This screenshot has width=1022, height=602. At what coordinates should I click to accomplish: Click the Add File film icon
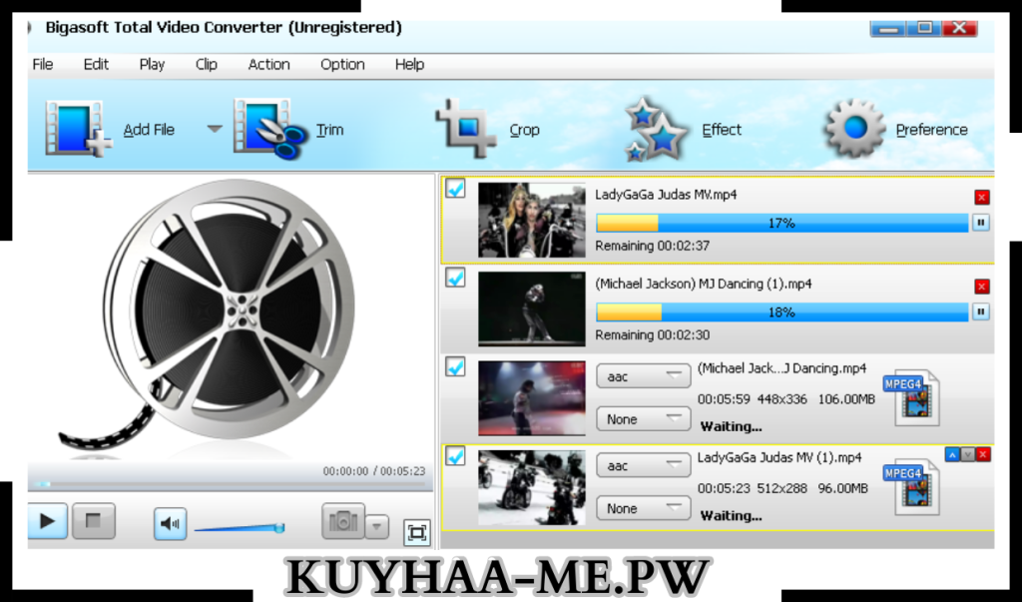point(78,129)
